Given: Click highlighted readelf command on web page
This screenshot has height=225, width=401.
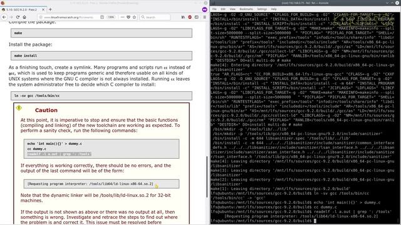Looking at the screenshot, I should pyautogui.click(x=59, y=154).
